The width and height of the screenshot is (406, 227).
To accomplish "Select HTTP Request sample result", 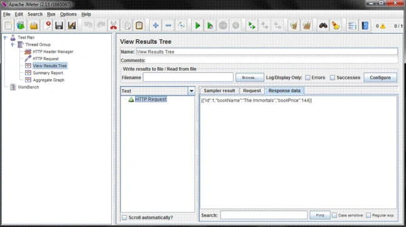I will pos(151,99).
